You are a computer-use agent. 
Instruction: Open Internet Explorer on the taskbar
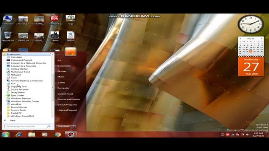coord(18,135)
